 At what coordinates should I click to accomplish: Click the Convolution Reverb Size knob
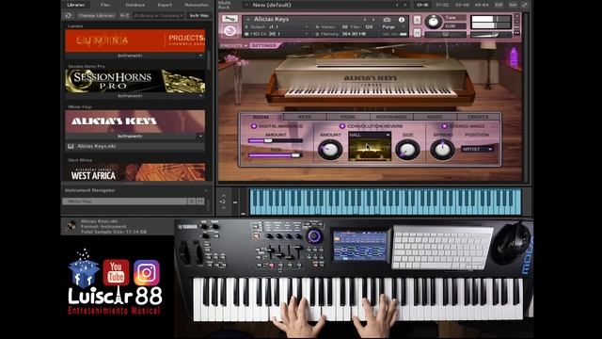tap(407, 150)
